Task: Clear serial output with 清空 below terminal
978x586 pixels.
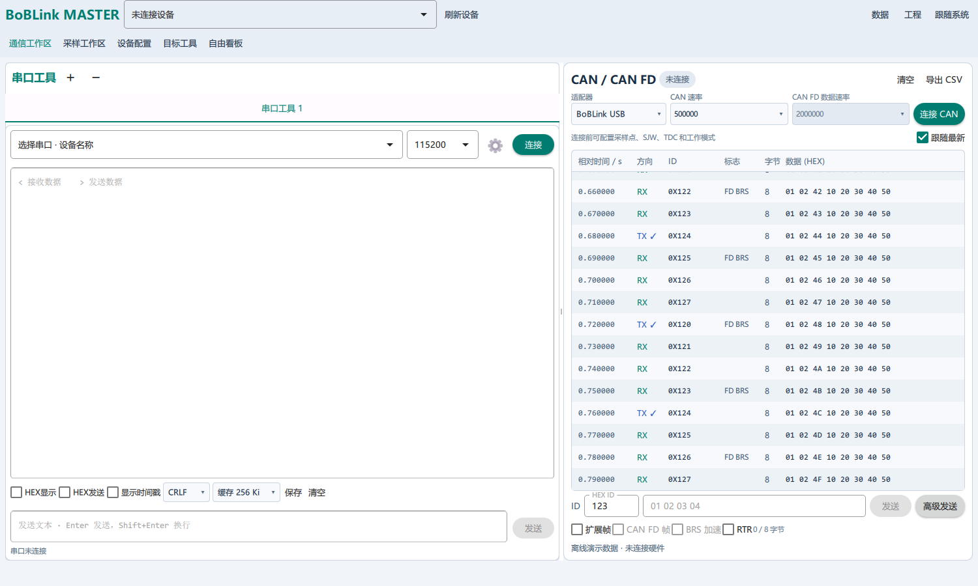Action: click(317, 492)
